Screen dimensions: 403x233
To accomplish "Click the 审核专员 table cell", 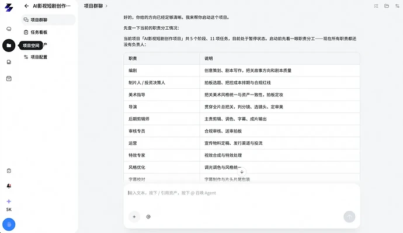I will pyautogui.click(x=162, y=131).
